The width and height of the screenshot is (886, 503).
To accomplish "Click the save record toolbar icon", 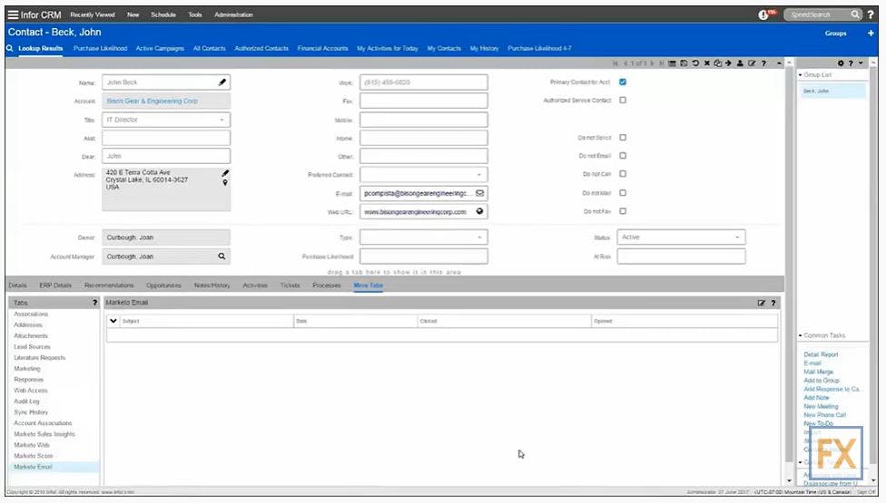I will pyautogui.click(x=684, y=63).
